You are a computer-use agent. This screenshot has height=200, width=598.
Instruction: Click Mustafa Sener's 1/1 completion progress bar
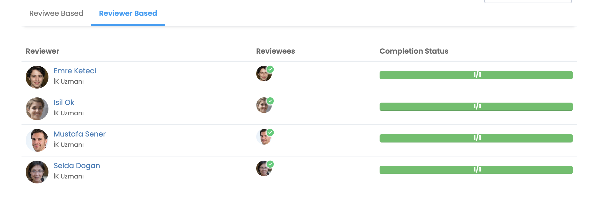476,138
